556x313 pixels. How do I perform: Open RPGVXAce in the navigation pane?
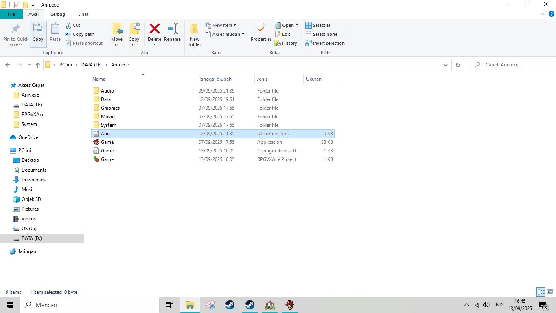[33, 115]
